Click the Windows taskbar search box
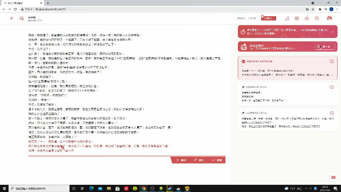341x192 pixels. (39, 188)
